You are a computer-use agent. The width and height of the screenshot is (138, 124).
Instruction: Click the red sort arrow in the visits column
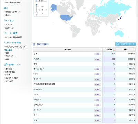click(114, 50)
